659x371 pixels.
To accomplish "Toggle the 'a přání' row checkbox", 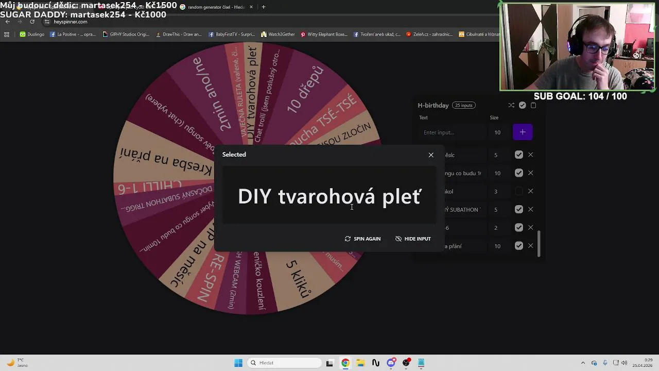I will tap(518, 246).
